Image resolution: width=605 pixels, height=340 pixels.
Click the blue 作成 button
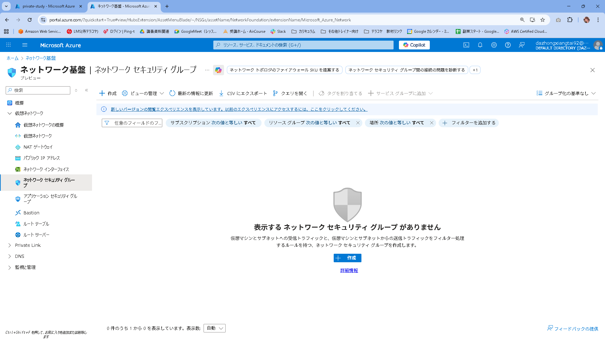point(347,258)
